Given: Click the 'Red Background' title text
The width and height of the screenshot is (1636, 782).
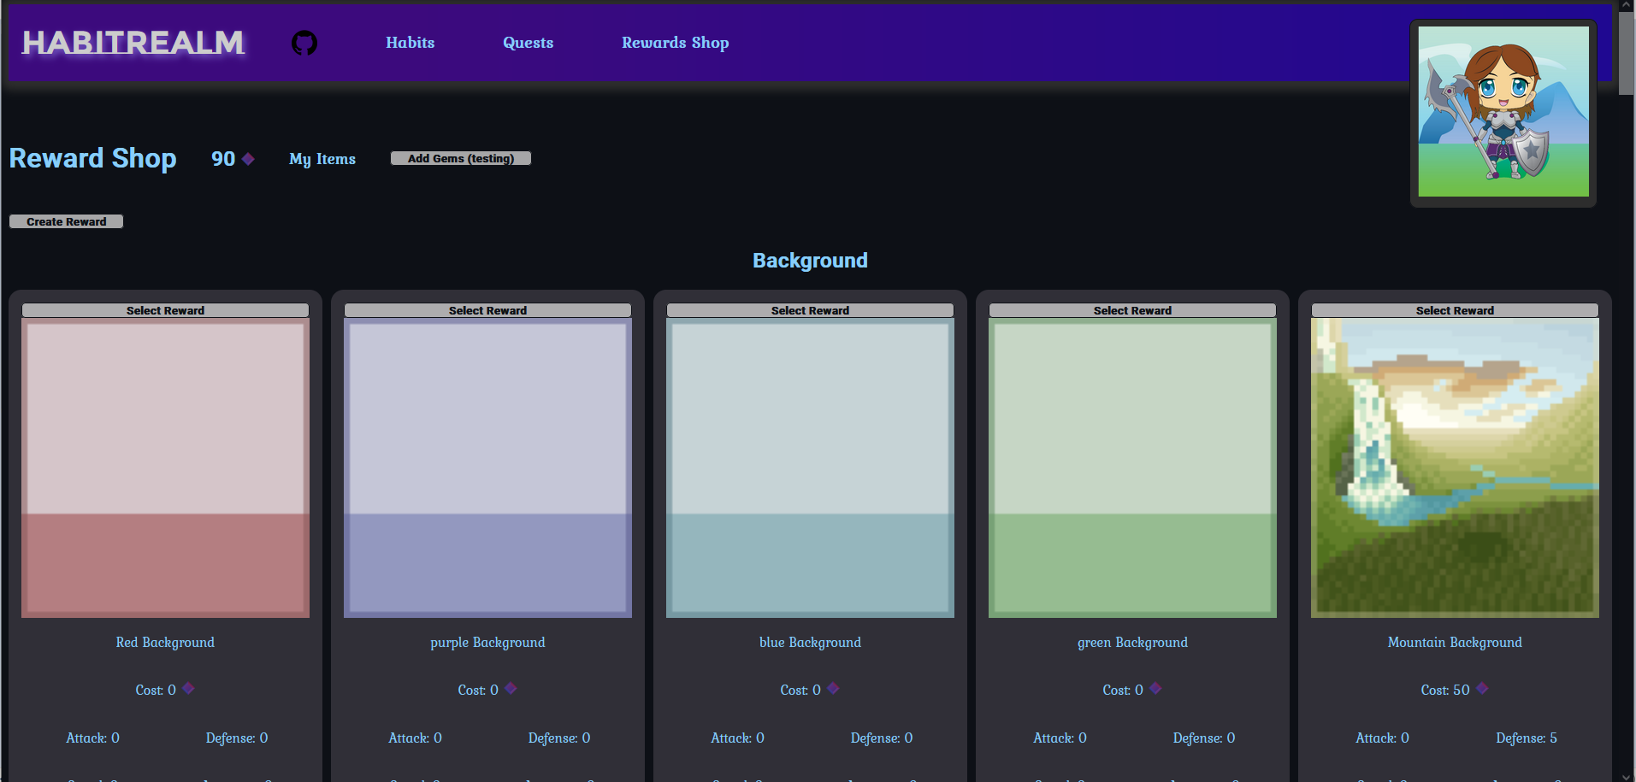Looking at the screenshot, I should click(x=165, y=643).
